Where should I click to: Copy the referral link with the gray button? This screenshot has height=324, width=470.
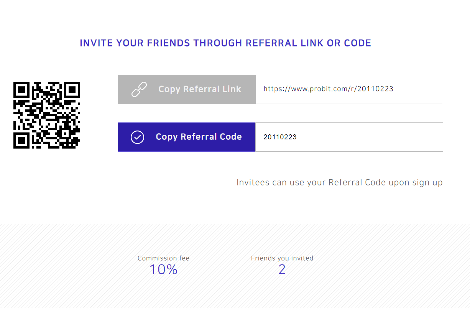[x=187, y=89]
